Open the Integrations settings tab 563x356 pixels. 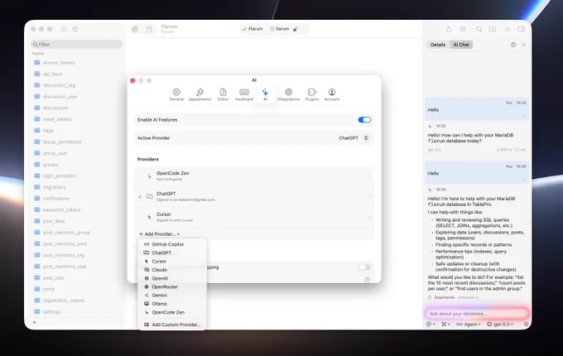coord(288,94)
